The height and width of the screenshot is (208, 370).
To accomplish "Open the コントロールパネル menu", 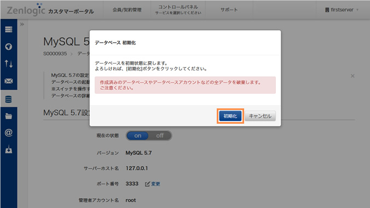I will 178,10.
